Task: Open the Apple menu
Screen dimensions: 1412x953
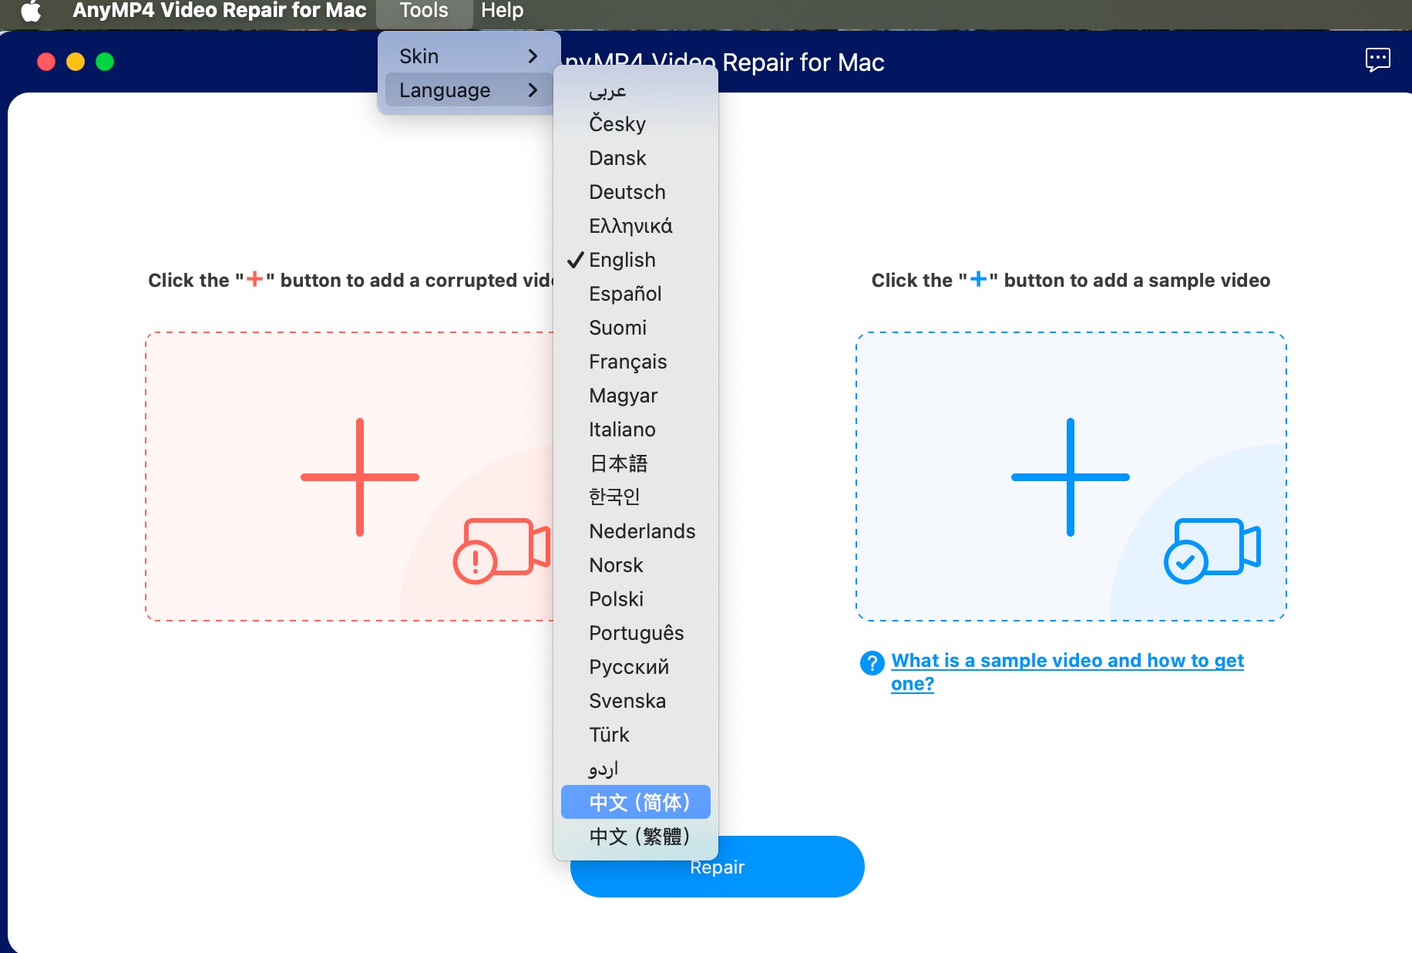Action: pyautogui.click(x=31, y=11)
